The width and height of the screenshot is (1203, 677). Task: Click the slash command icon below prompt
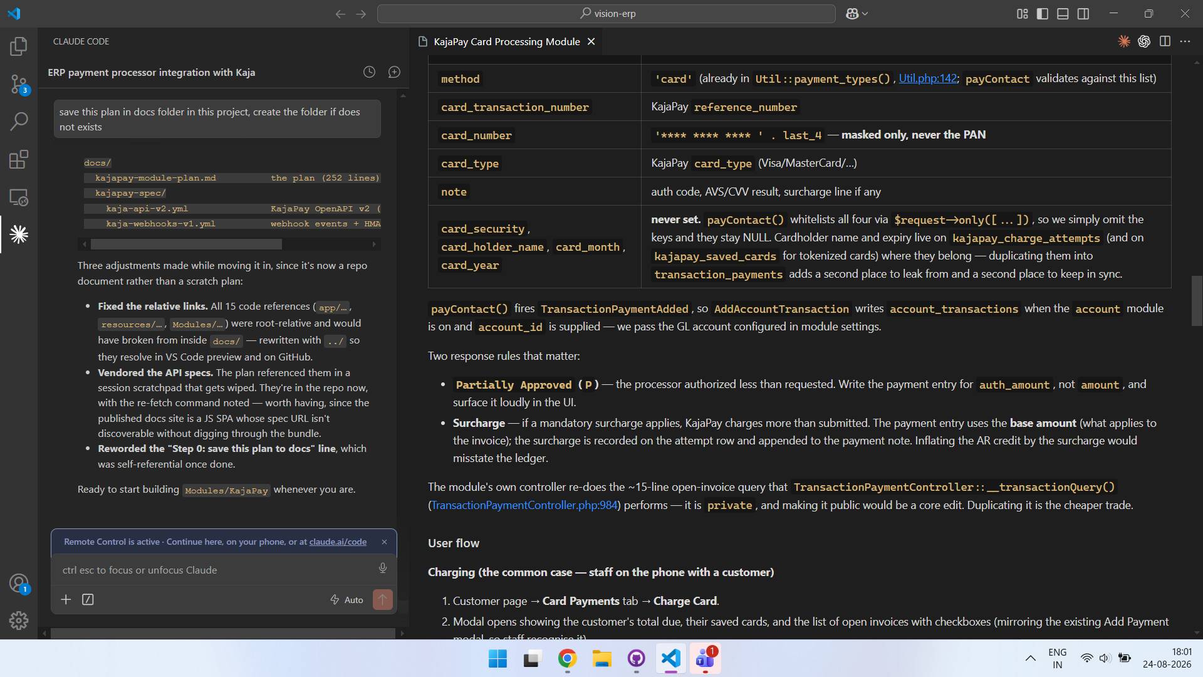(88, 600)
